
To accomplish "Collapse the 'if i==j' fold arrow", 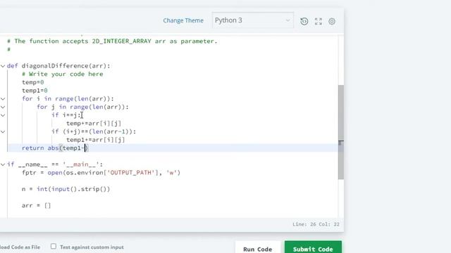I will pyautogui.click(x=3, y=115).
